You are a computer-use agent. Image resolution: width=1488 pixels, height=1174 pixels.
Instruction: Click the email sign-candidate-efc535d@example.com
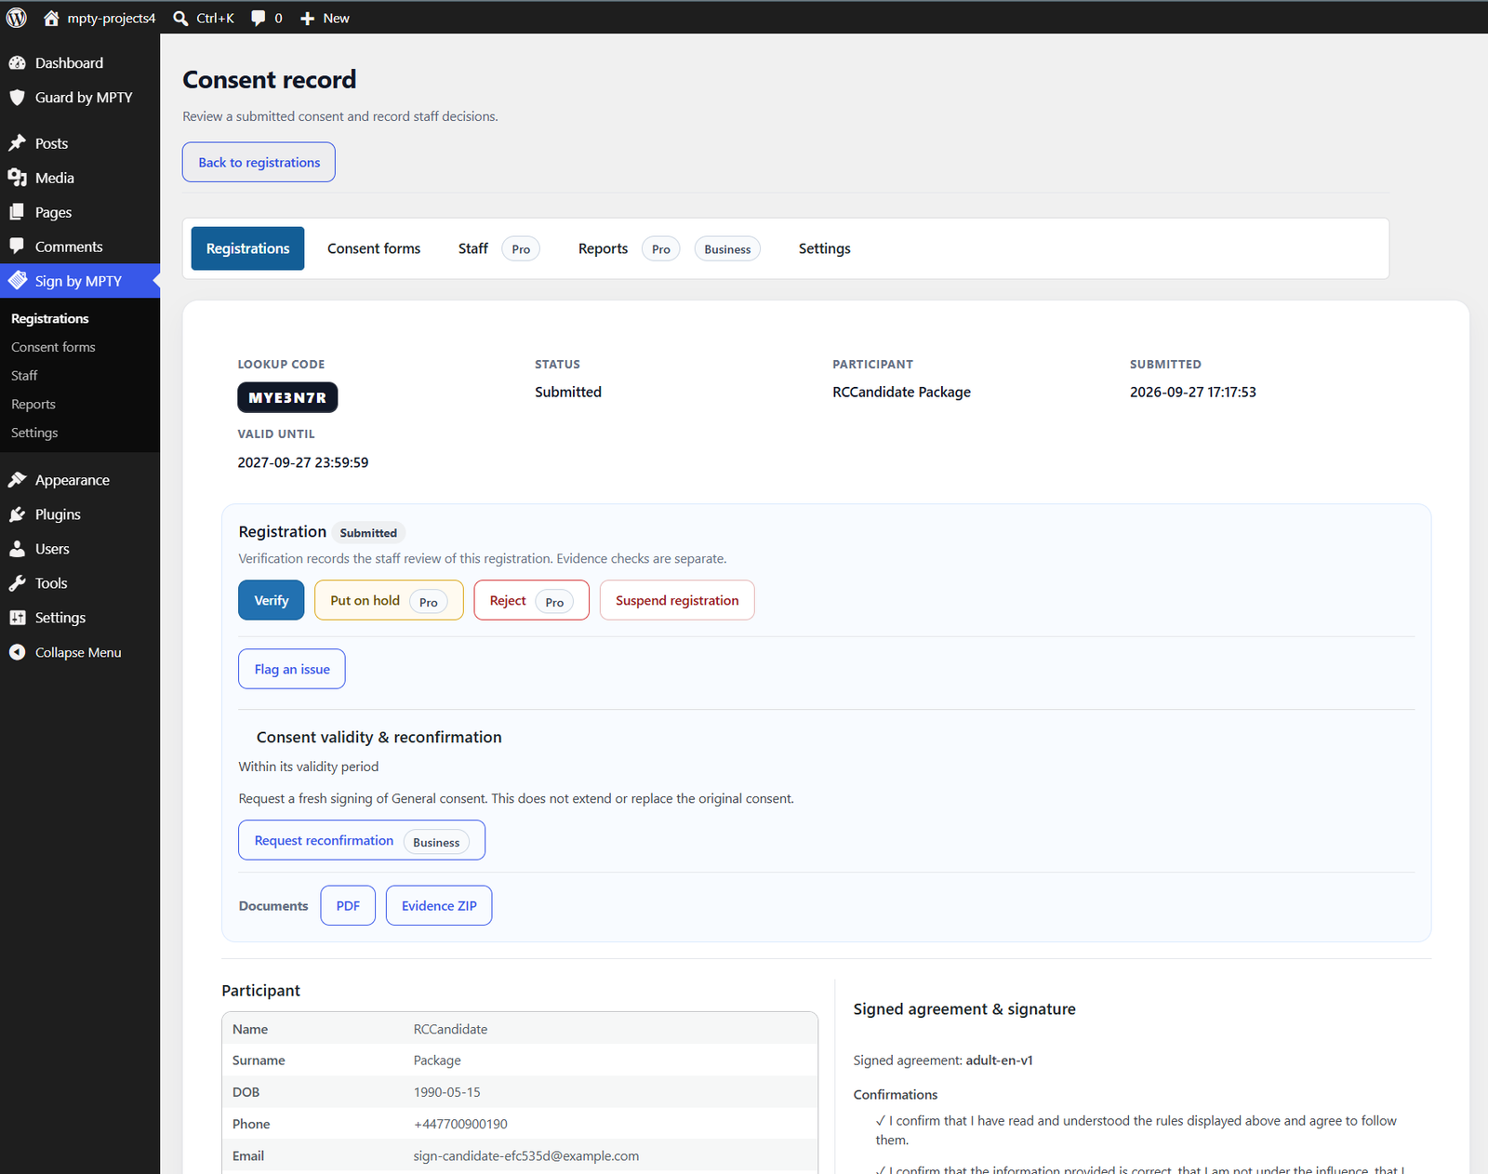tap(526, 1155)
